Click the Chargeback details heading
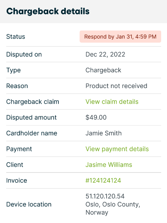Screen dimensions: 167x223 pyautogui.click(x=48, y=11)
